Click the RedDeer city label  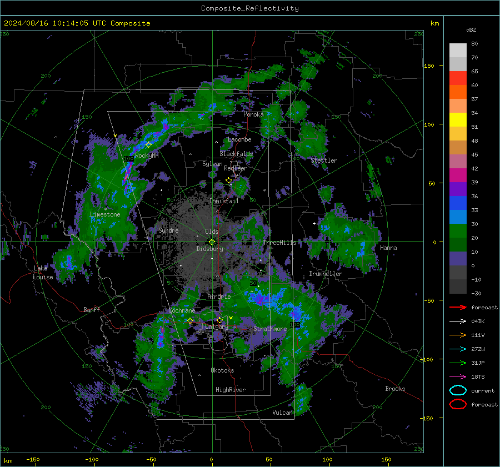(x=236, y=168)
